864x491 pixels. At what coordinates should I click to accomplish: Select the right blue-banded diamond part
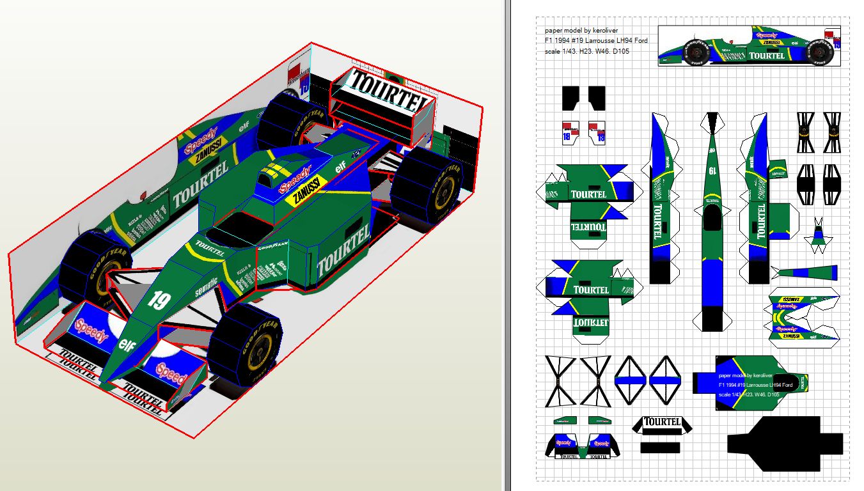(x=666, y=380)
